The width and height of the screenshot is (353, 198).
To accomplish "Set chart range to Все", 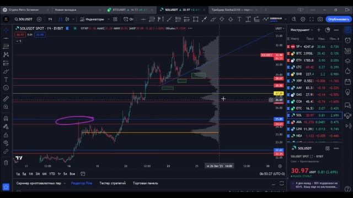I will [72, 174].
